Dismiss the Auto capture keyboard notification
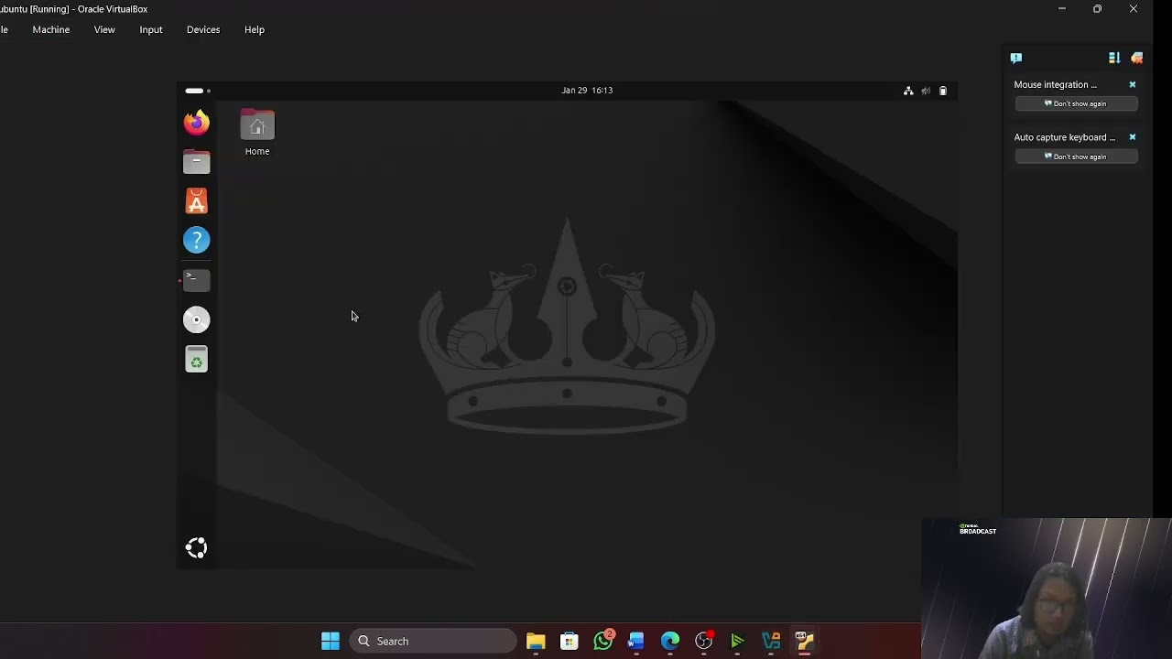This screenshot has width=1172, height=659. [x=1133, y=137]
